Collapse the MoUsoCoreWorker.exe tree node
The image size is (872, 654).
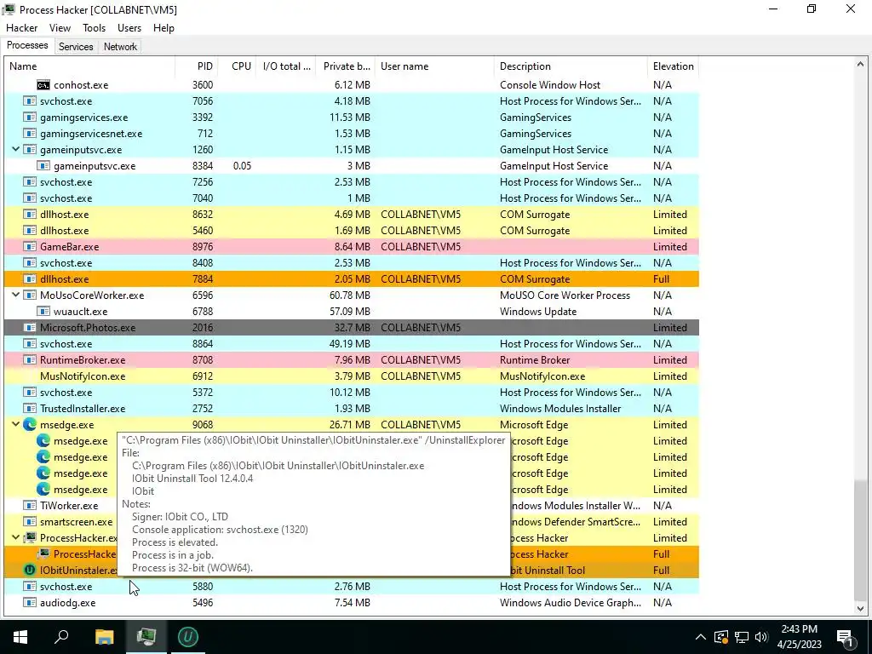tap(15, 295)
